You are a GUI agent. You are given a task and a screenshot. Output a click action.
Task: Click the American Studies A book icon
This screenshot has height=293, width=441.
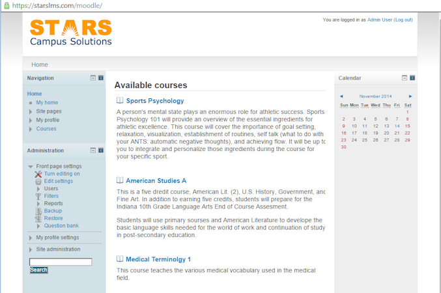click(120, 180)
